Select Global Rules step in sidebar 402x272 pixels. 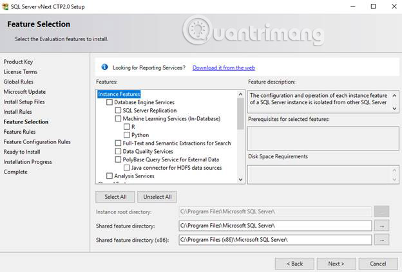click(19, 82)
